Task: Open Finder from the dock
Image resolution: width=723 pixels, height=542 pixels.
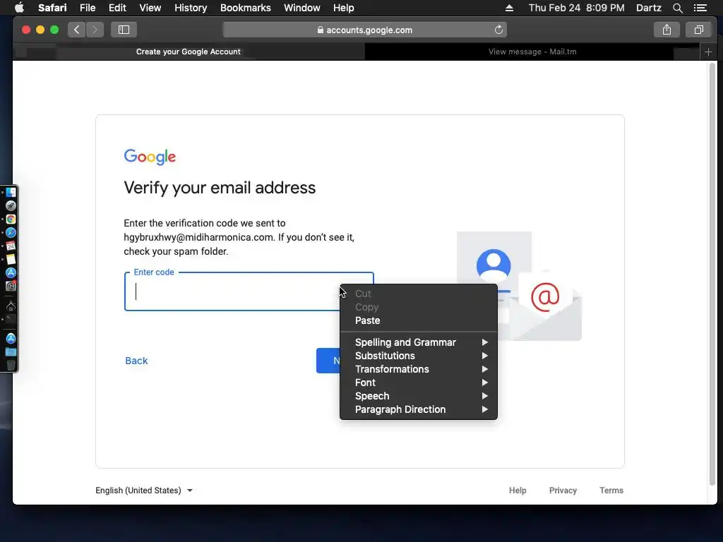Action: [x=11, y=192]
